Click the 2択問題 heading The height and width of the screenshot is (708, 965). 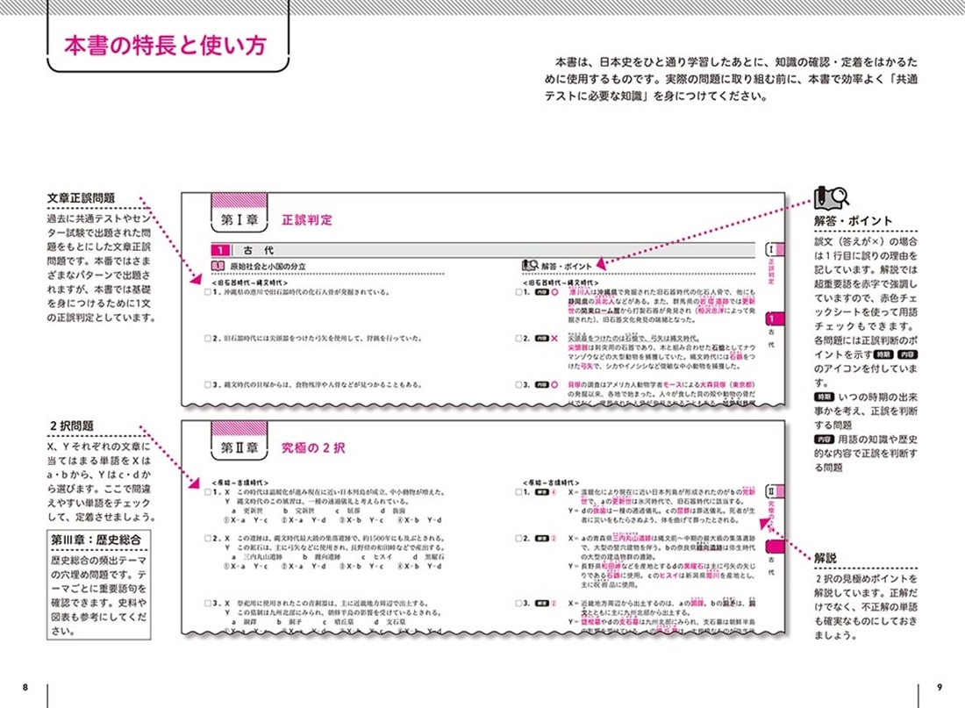pyautogui.click(x=71, y=426)
